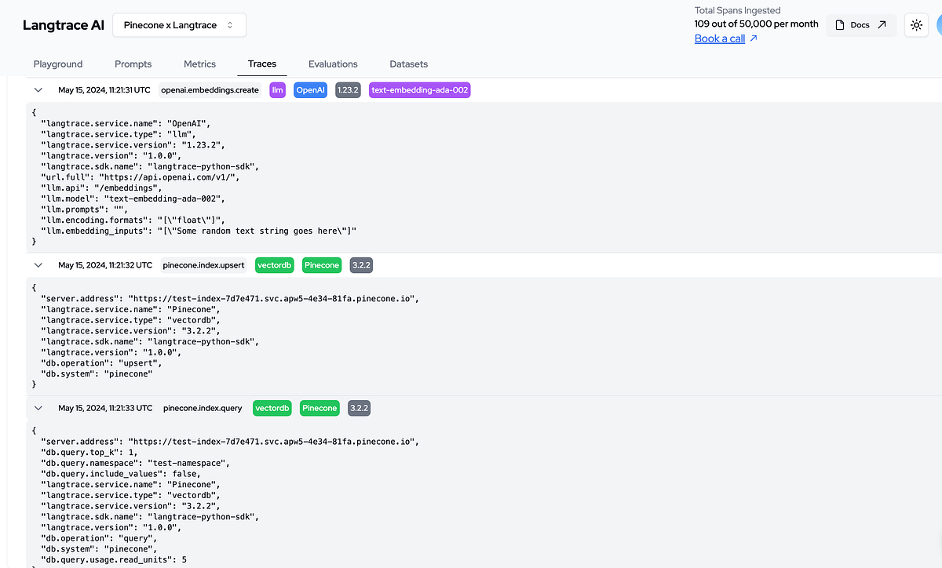Click the blue OpenAI vendor badge
Image resolution: width=942 pixels, height=568 pixels.
[x=310, y=90]
